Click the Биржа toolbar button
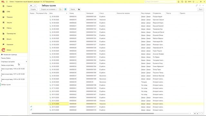206x116 pixels. 73,9
